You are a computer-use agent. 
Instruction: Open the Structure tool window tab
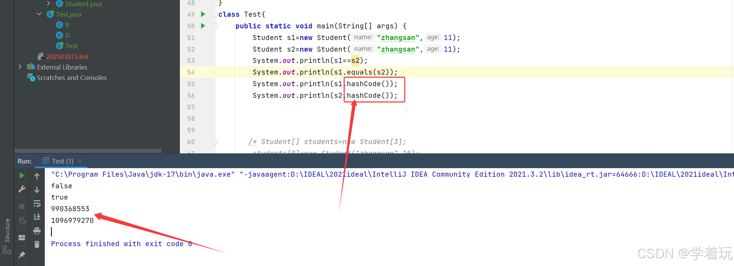click(7, 230)
